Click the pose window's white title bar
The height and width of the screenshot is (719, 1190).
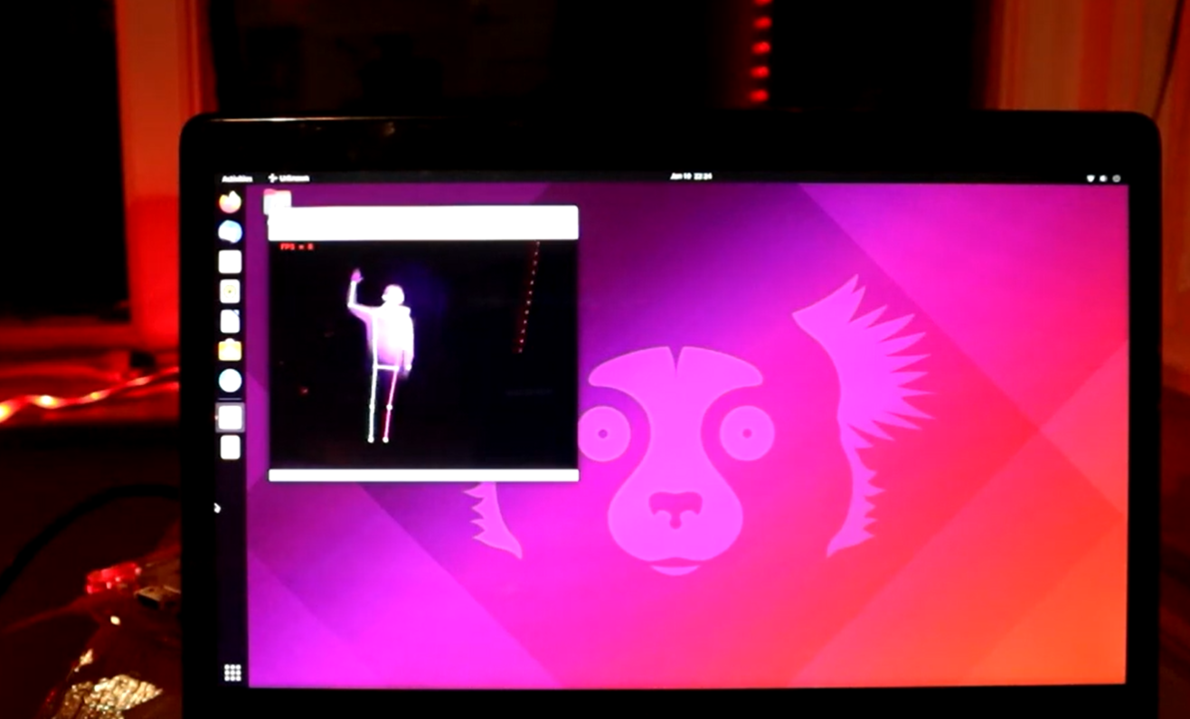click(x=423, y=223)
